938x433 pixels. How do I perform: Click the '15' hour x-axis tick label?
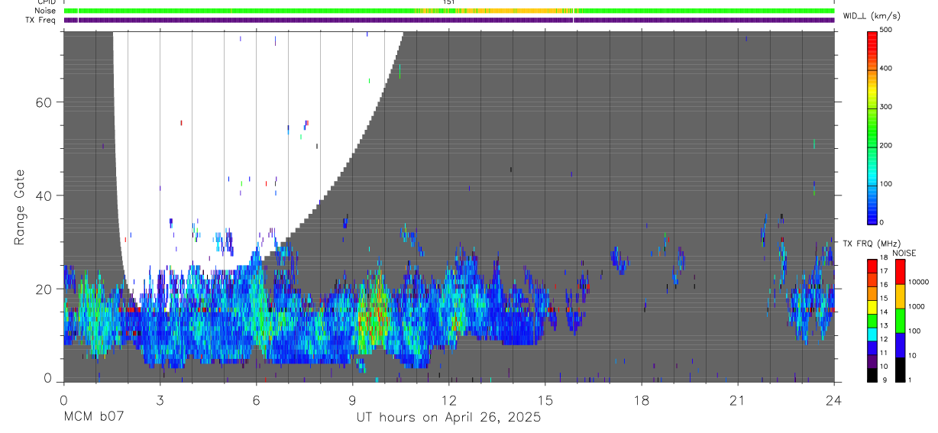545,399
